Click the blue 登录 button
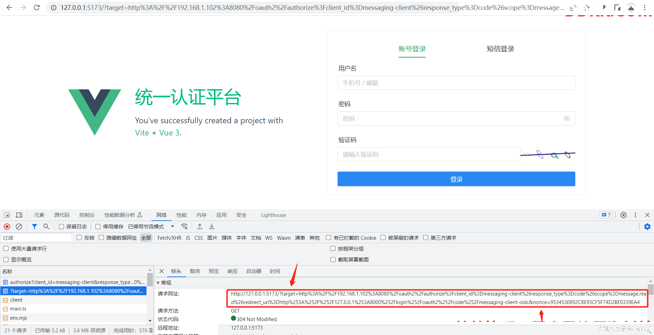The height and width of the screenshot is (335, 654). (456, 179)
